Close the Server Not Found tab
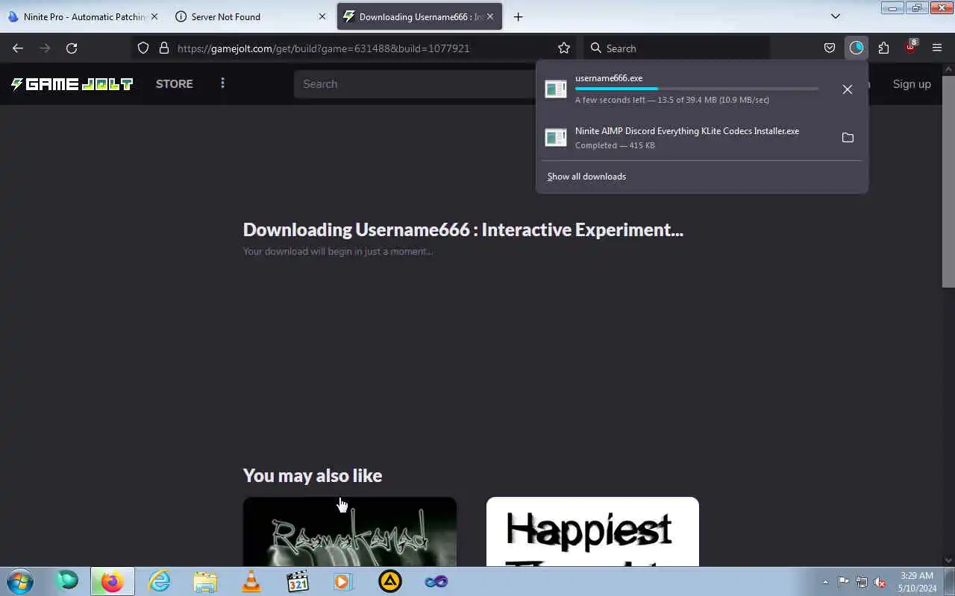955x596 pixels. tap(322, 16)
